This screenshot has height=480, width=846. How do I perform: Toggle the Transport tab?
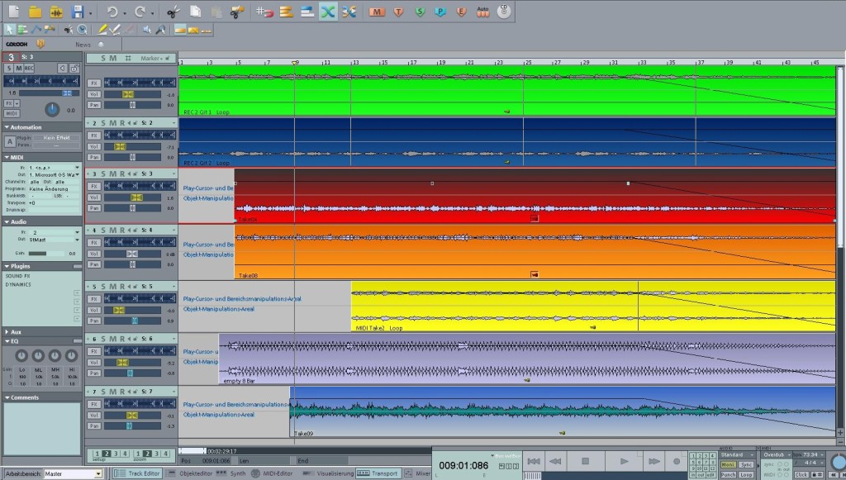coord(378,473)
